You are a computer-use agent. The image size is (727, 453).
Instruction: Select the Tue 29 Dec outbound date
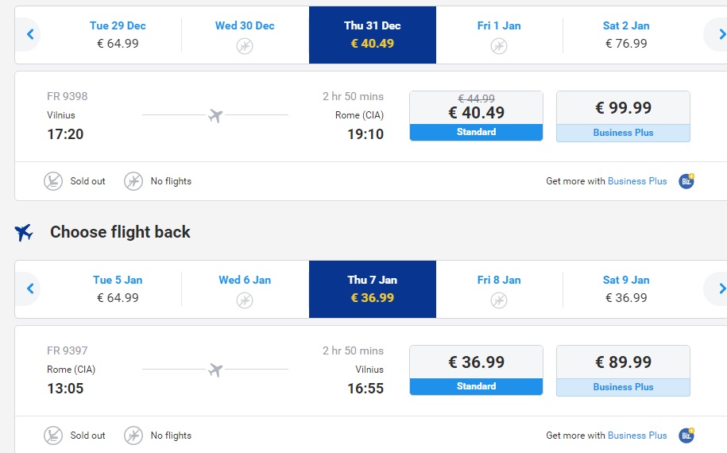pos(118,35)
